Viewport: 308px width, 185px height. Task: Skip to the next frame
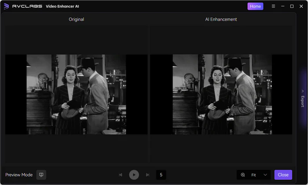click(x=147, y=175)
